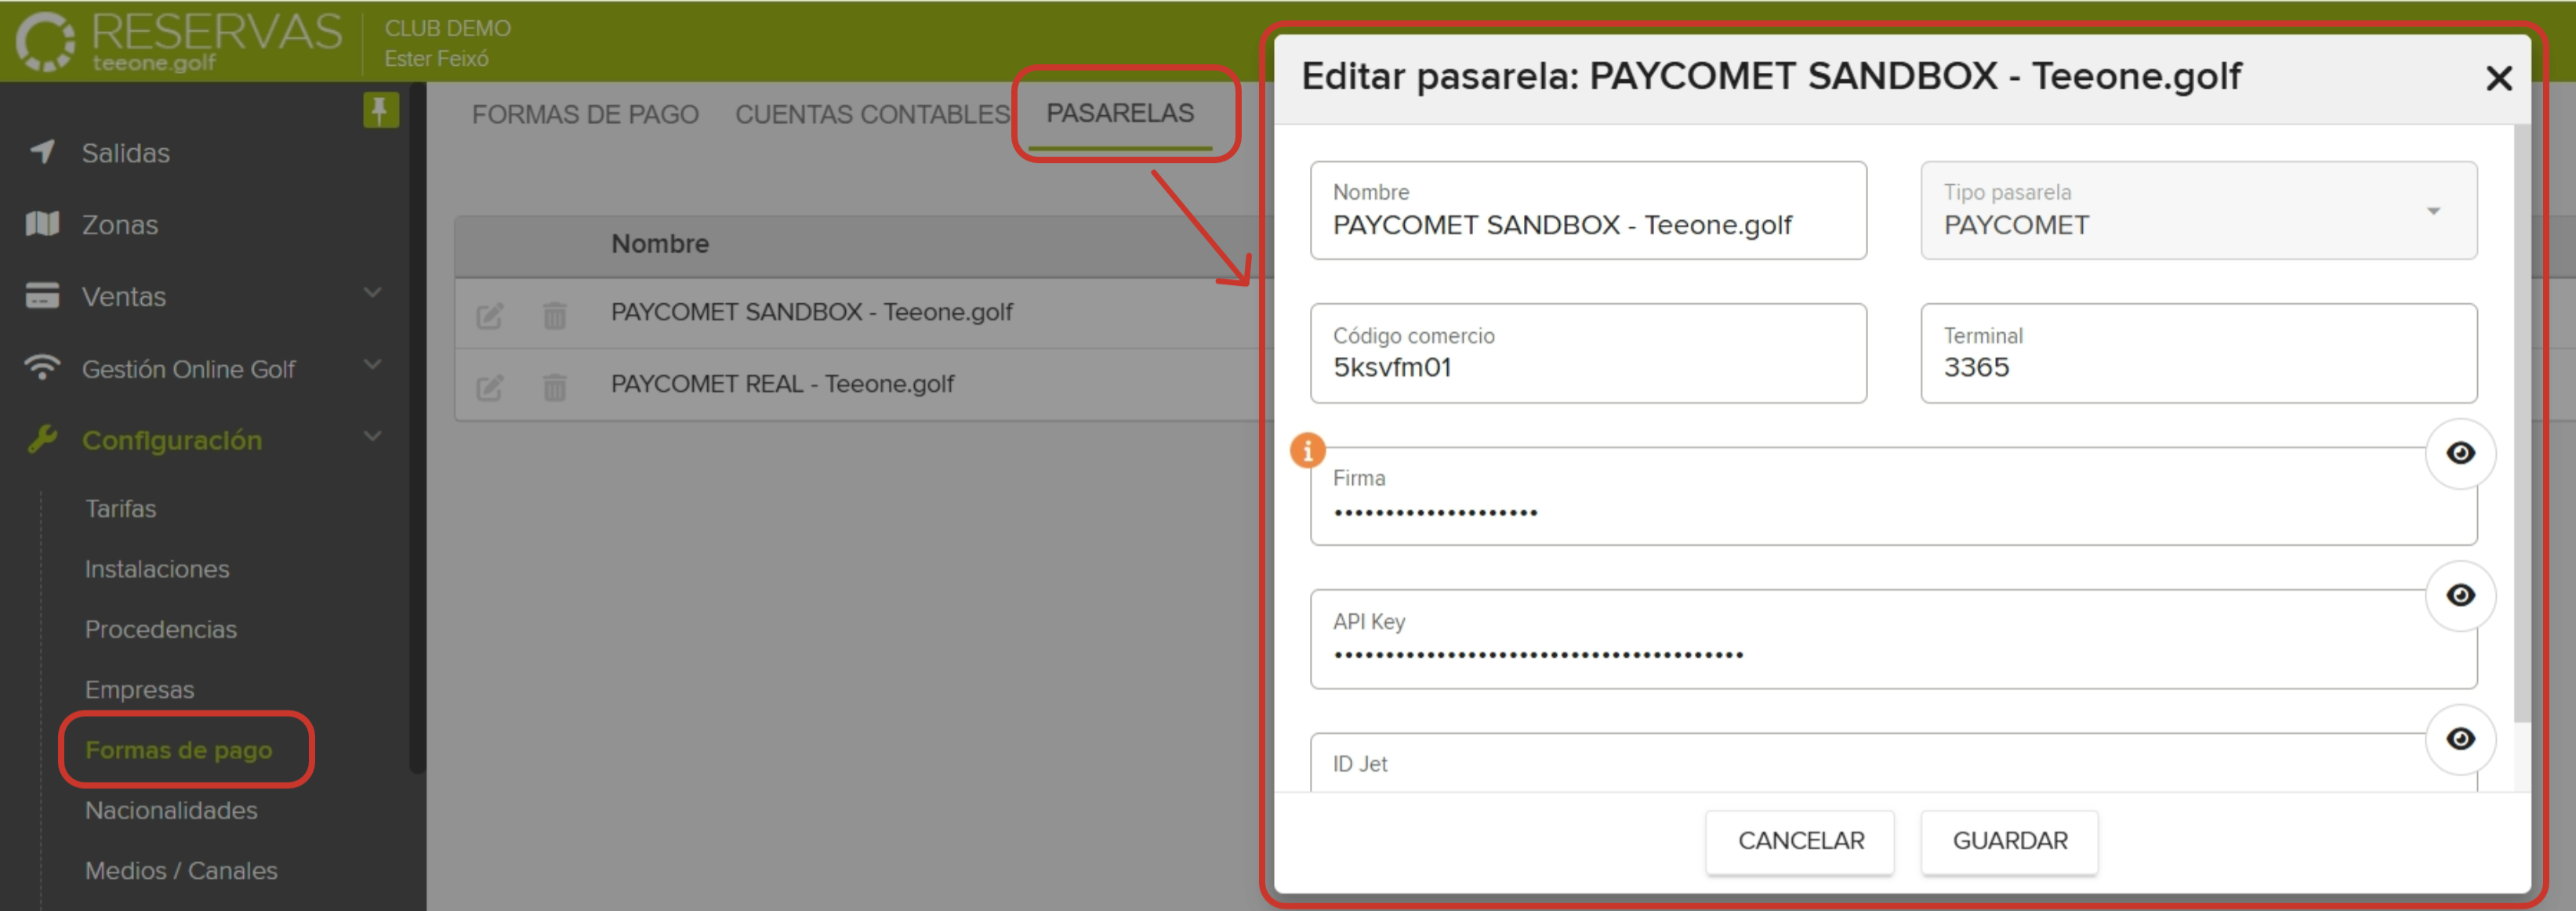This screenshot has height=911, width=2576.
Task: Collapse the Configuración menu chevron
Action: [372, 436]
